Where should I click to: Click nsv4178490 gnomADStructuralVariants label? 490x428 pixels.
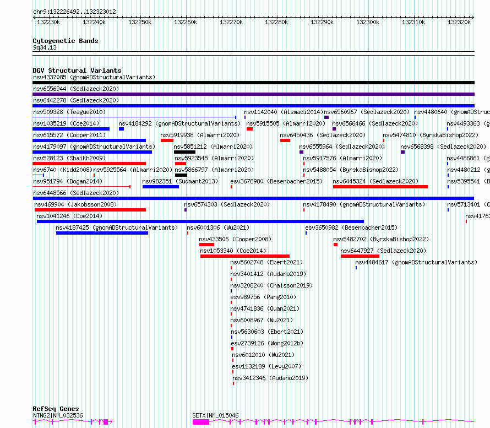coord(364,204)
